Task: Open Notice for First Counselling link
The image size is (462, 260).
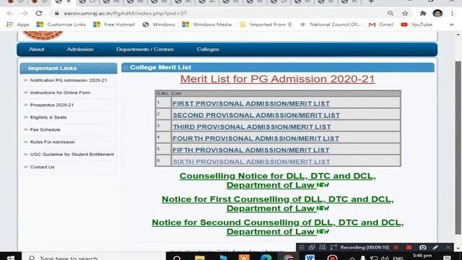Action: tap(277, 204)
